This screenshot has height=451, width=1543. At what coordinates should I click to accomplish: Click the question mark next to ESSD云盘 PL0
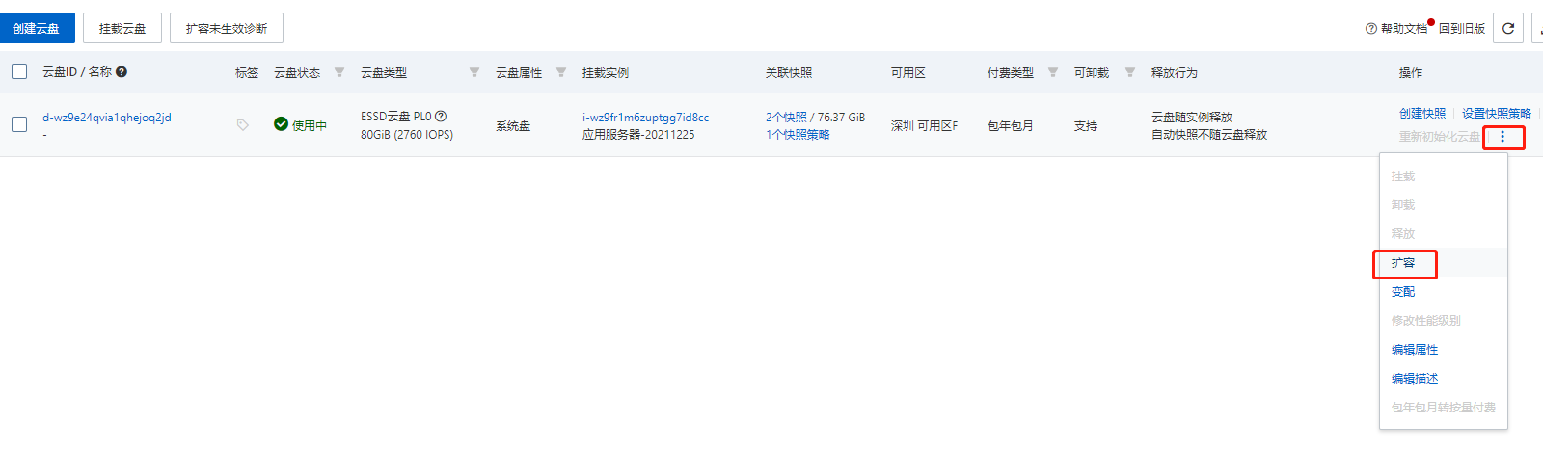(441, 117)
